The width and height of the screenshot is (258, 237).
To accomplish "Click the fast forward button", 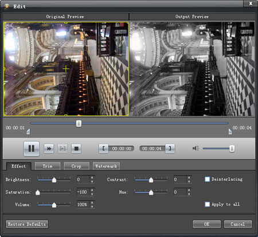I will click(49, 149).
